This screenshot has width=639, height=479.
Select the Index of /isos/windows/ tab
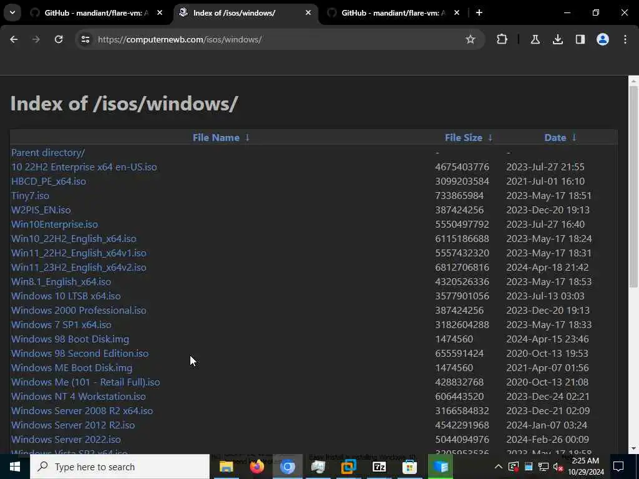tap(245, 12)
